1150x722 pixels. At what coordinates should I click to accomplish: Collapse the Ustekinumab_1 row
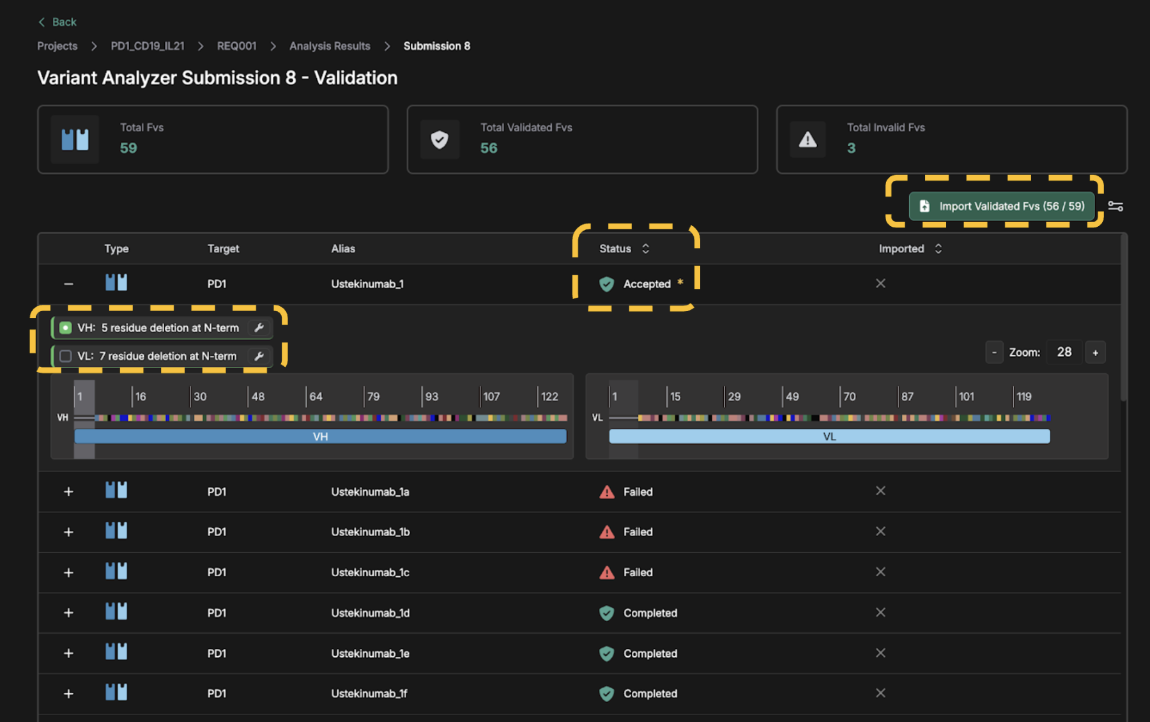coord(68,284)
